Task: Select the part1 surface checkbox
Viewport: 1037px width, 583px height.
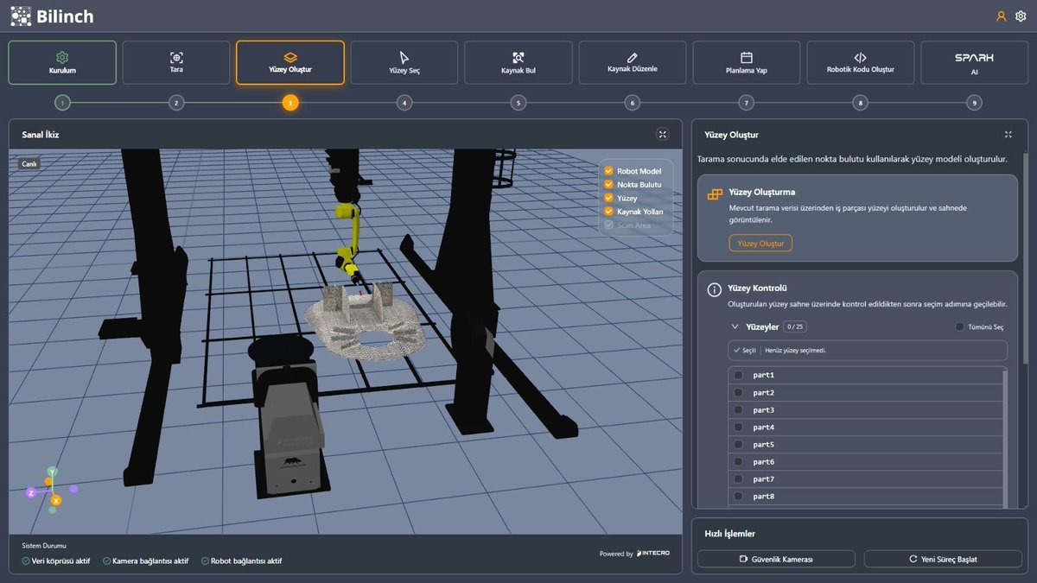Action: coord(738,375)
